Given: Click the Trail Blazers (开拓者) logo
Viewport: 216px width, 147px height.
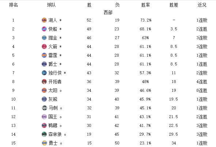Looking at the screenshot, I should 44,82.
